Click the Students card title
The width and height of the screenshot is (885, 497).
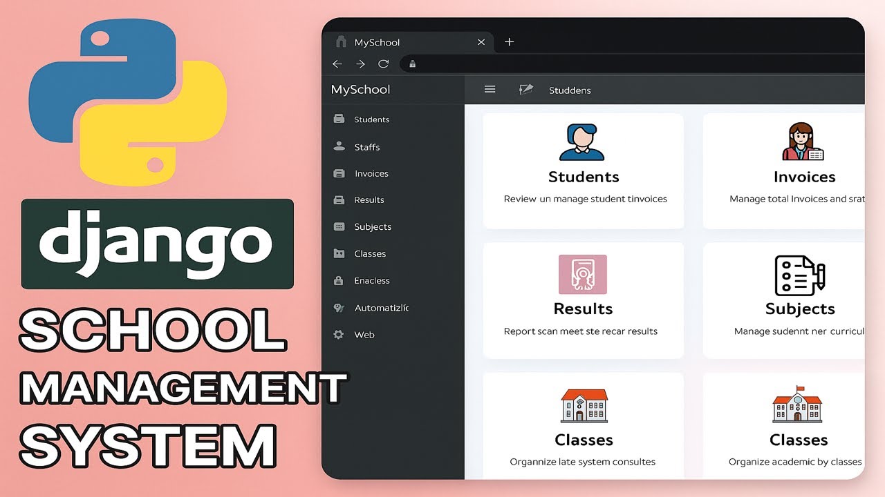pos(584,177)
